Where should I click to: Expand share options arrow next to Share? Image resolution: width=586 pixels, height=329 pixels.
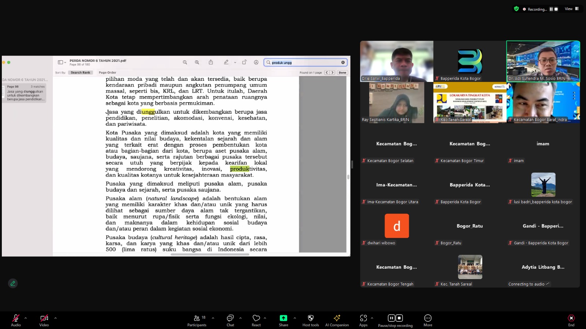point(295,318)
